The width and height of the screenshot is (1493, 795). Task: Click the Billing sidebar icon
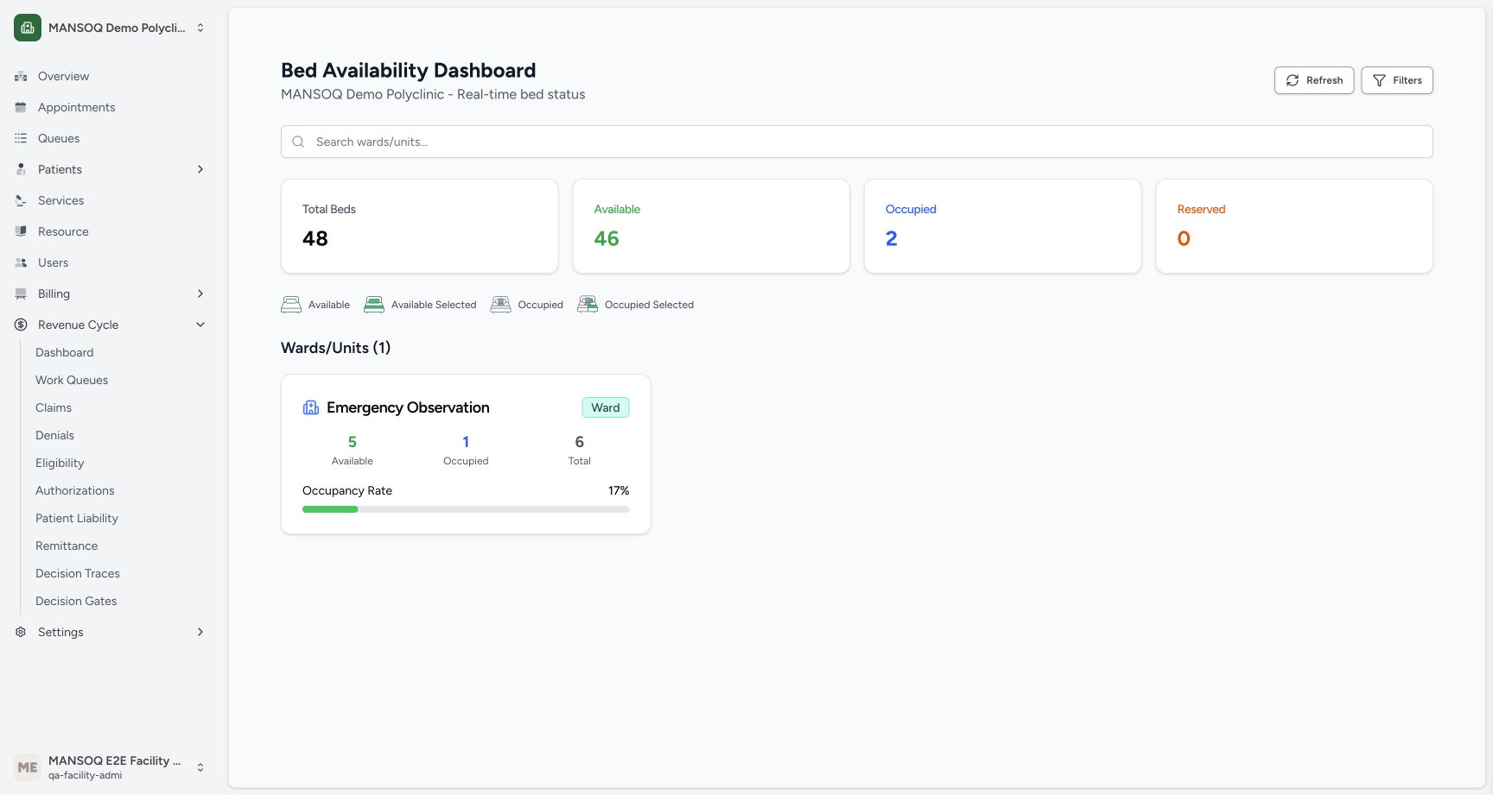click(21, 294)
